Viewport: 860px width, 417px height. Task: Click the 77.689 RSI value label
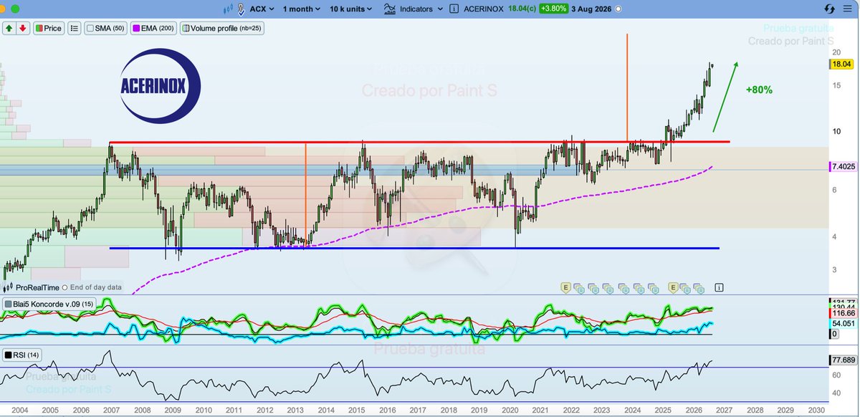coord(843,360)
